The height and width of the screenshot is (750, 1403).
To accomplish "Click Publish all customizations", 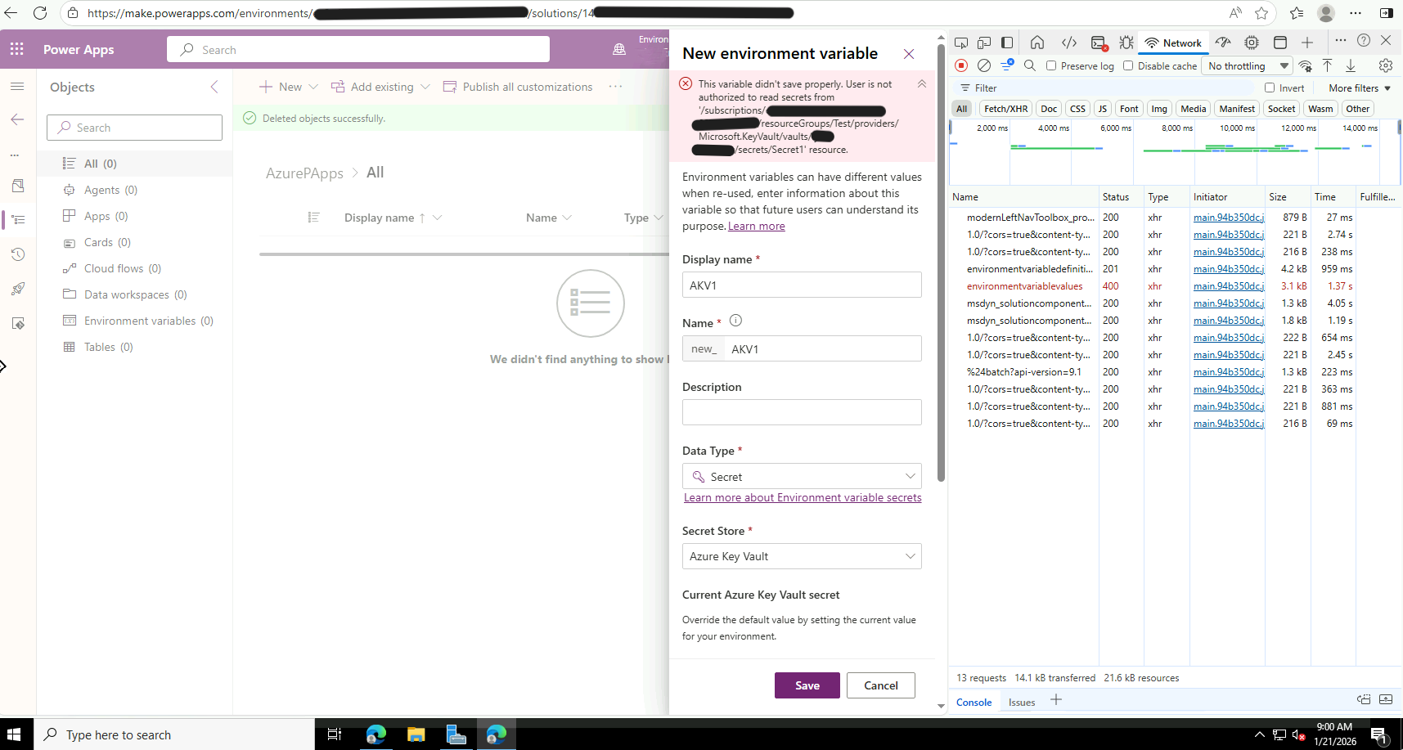I will click(518, 87).
